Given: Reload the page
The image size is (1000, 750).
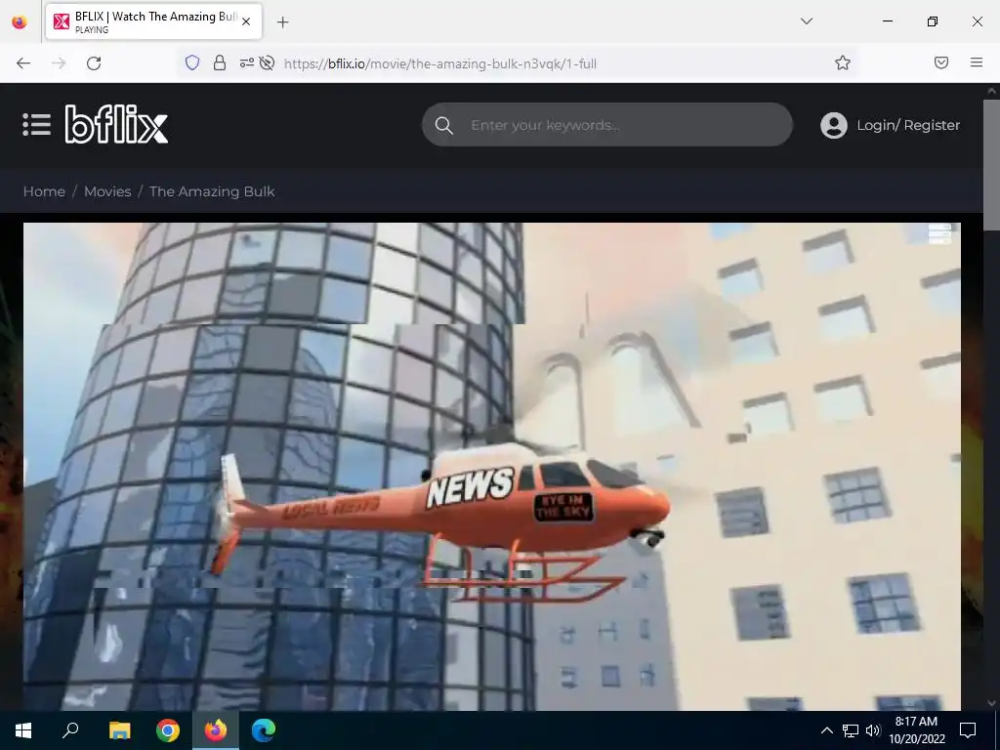Looking at the screenshot, I should pos(94,63).
